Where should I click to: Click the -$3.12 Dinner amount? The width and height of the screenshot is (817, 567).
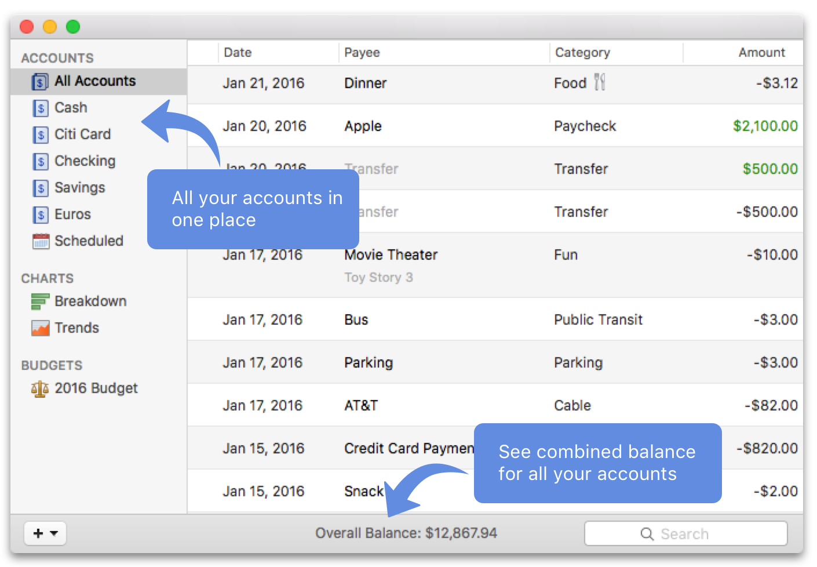coord(776,83)
